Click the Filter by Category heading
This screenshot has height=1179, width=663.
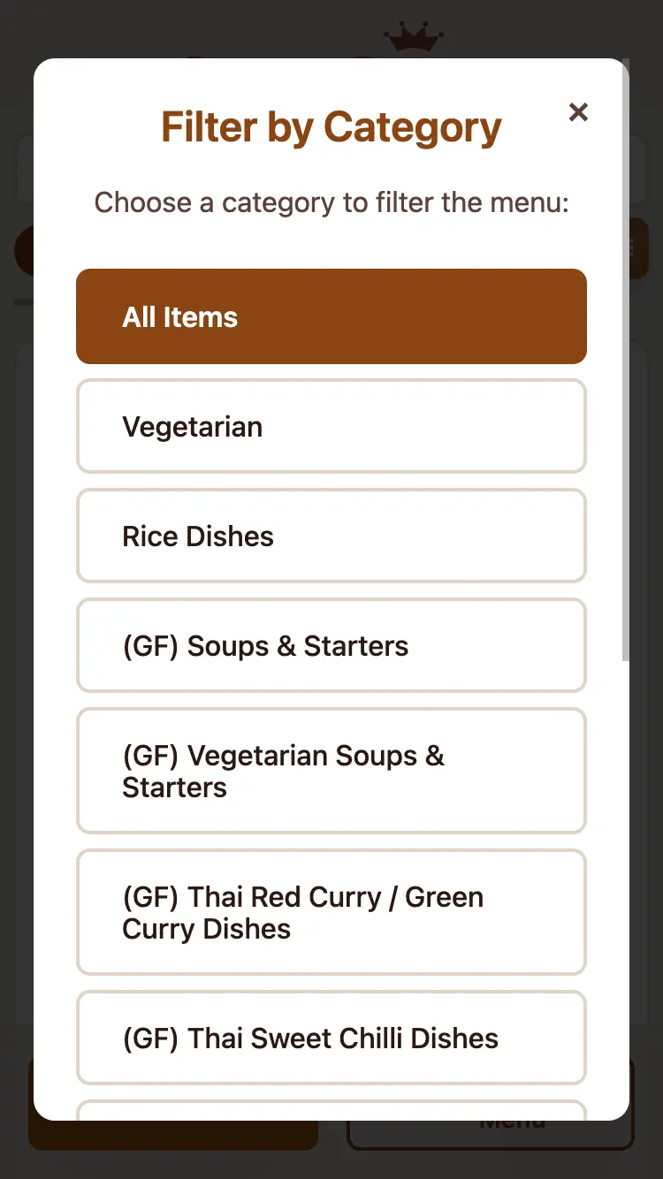click(331, 127)
